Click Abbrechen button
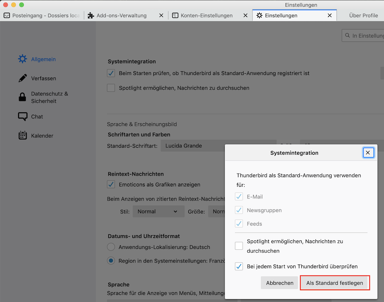The width and height of the screenshot is (384, 302). [280, 283]
